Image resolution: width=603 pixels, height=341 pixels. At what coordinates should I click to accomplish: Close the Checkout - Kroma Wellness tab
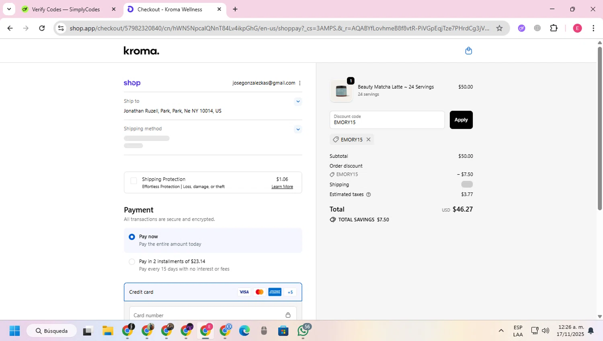coord(219,9)
